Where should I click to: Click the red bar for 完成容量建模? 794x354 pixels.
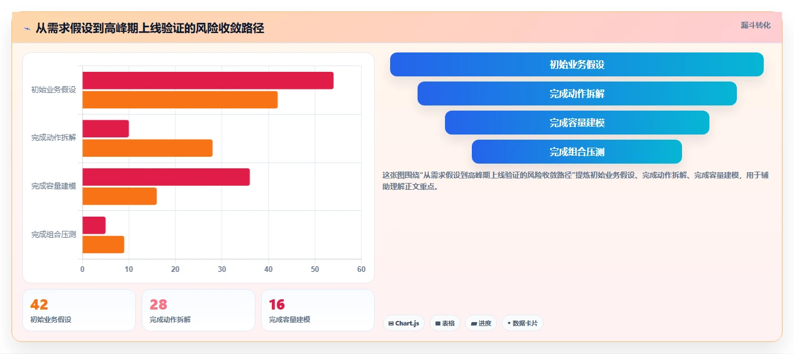166,177
